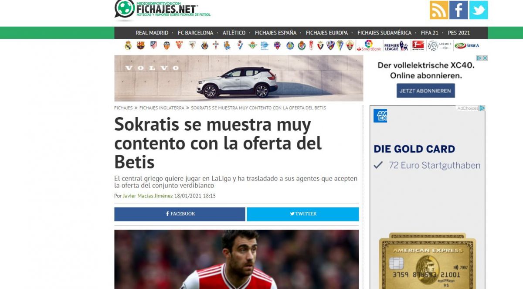523x289 pixels.
Task: Open the ATLÉTICO menu item
Action: pos(234,33)
